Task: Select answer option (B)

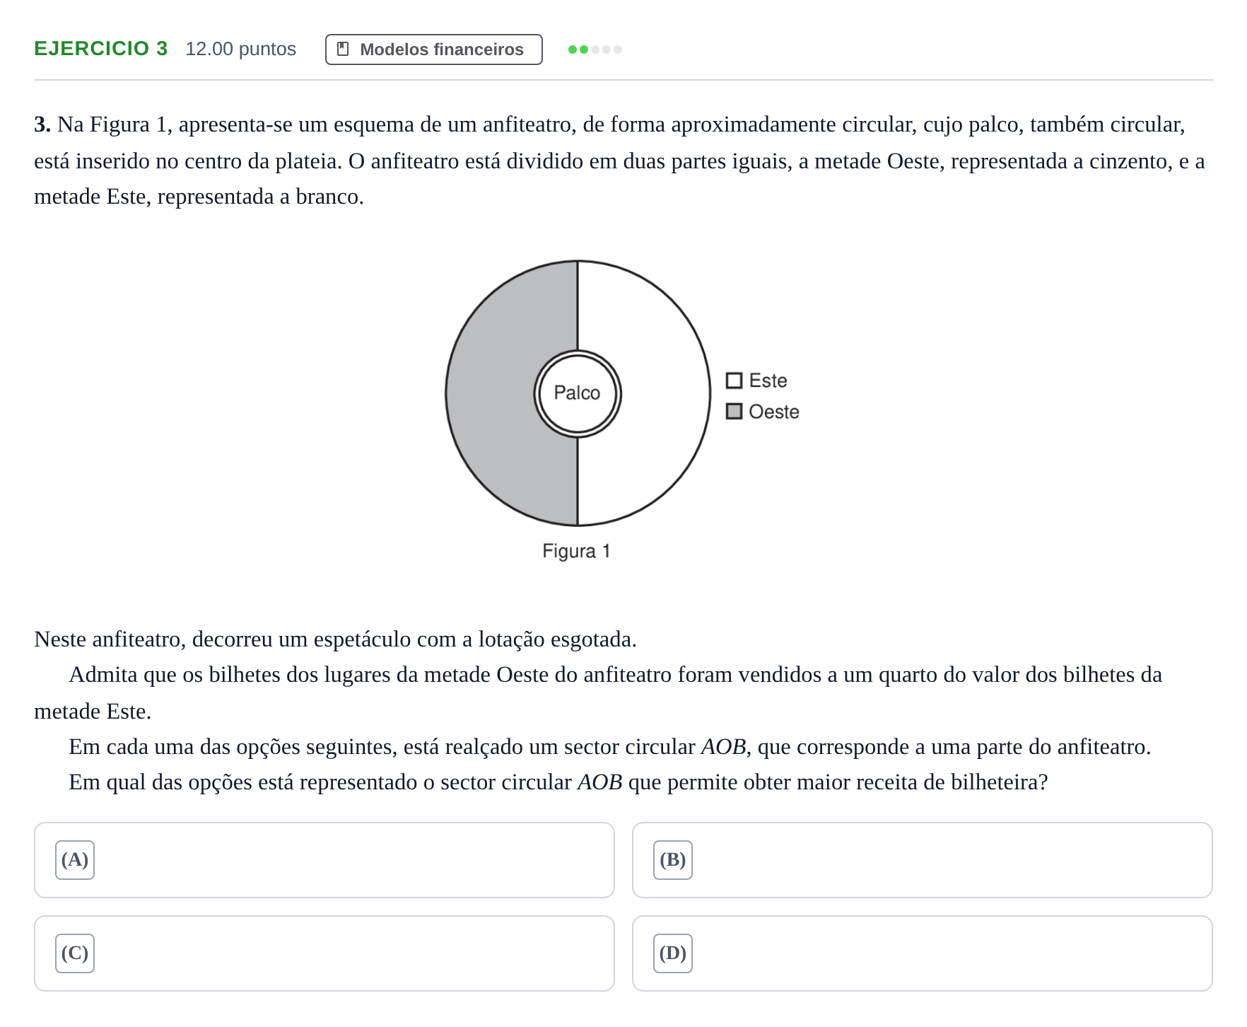Action: 922,859
